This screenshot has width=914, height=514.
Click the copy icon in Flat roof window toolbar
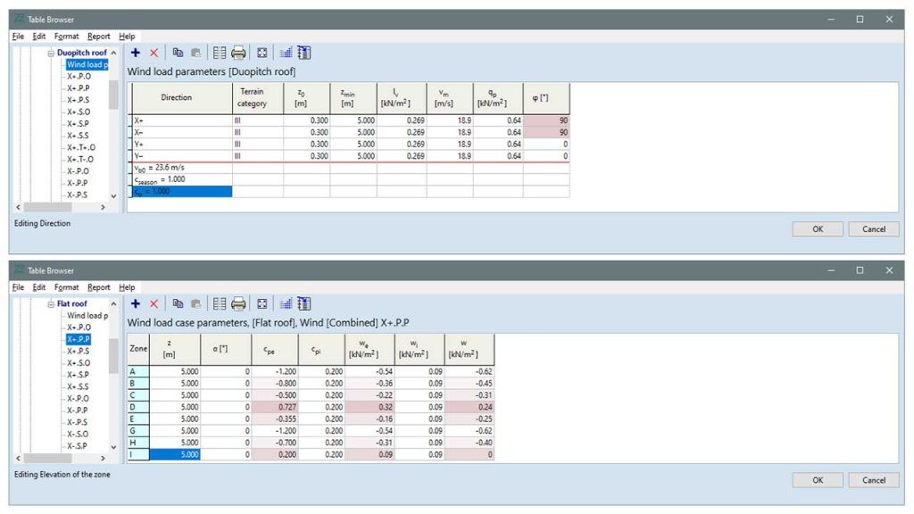178,304
